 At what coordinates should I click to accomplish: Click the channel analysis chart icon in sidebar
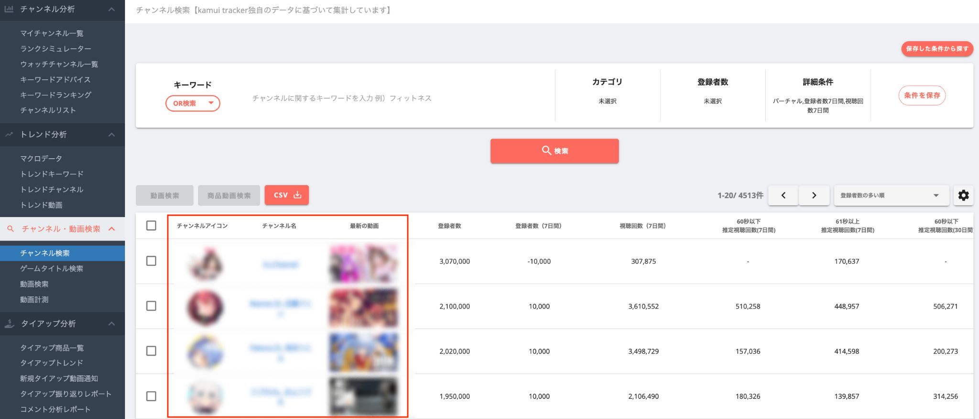click(x=9, y=9)
